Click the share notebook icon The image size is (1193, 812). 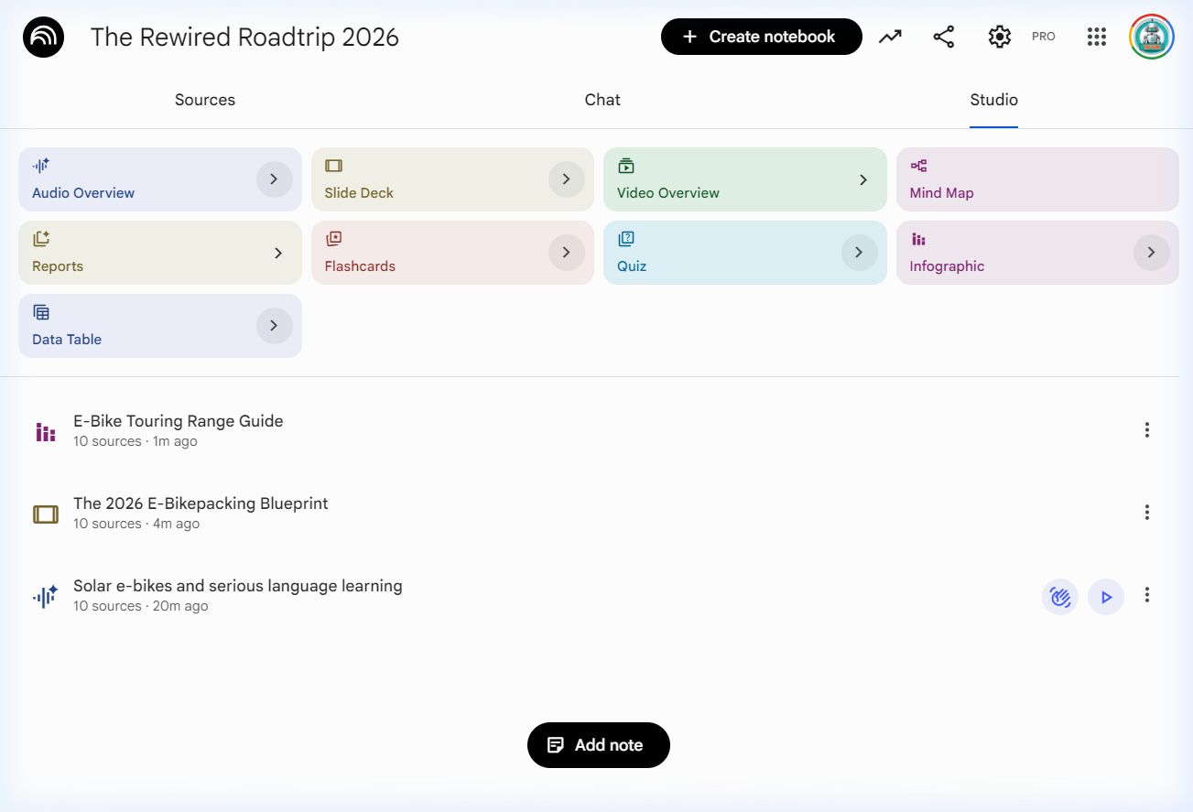click(943, 37)
